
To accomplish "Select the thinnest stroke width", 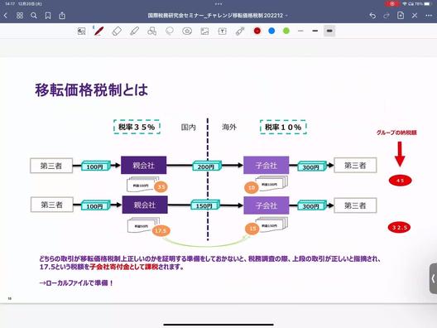I will tap(300, 31).
